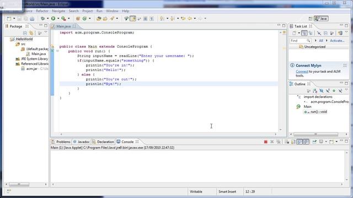Click the Open Task folder icon

coord(105,19)
